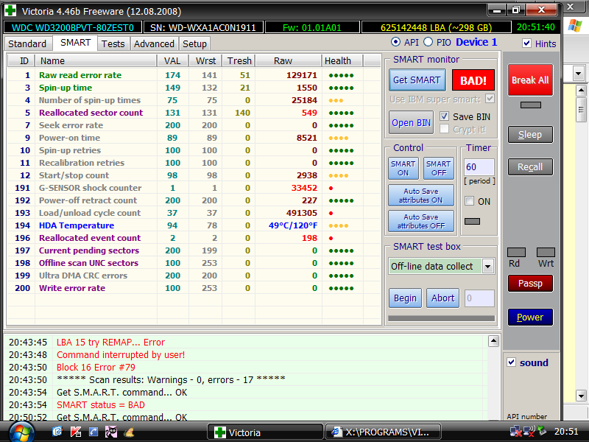Click the log panel scroll-up arrow
This screenshot has width=589, height=442.
[493, 341]
